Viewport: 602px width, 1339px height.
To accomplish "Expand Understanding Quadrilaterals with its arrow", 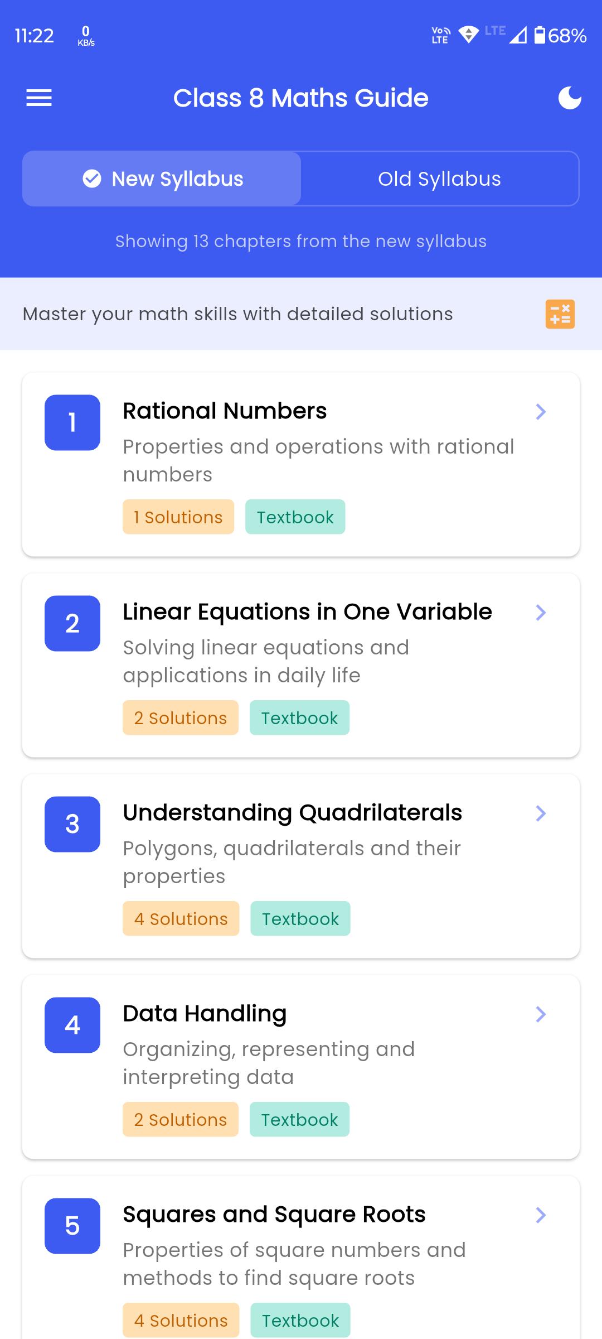I will pyautogui.click(x=540, y=813).
